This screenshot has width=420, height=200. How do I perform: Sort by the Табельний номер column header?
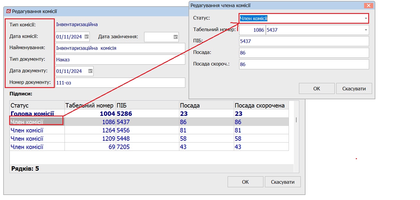coord(90,105)
